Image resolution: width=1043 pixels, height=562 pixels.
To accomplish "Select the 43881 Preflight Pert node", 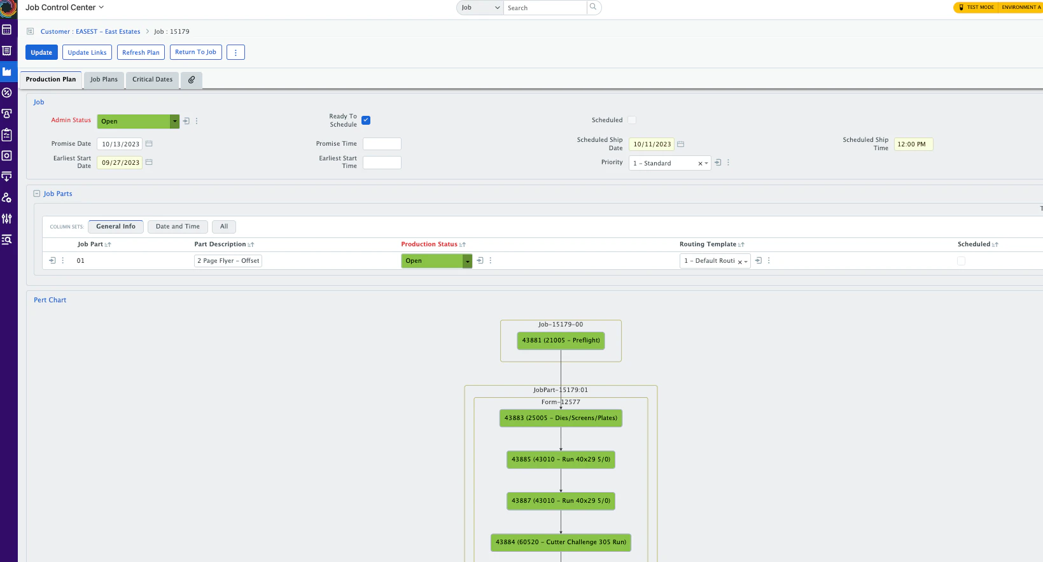I will [561, 341].
